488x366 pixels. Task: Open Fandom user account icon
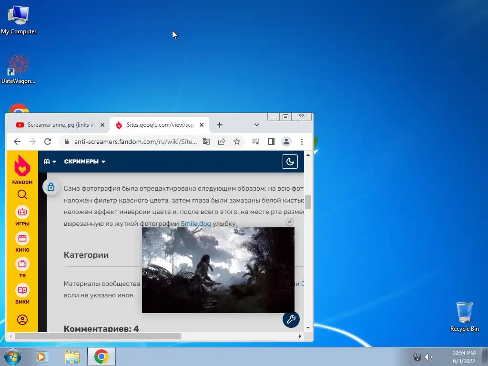coord(22,320)
